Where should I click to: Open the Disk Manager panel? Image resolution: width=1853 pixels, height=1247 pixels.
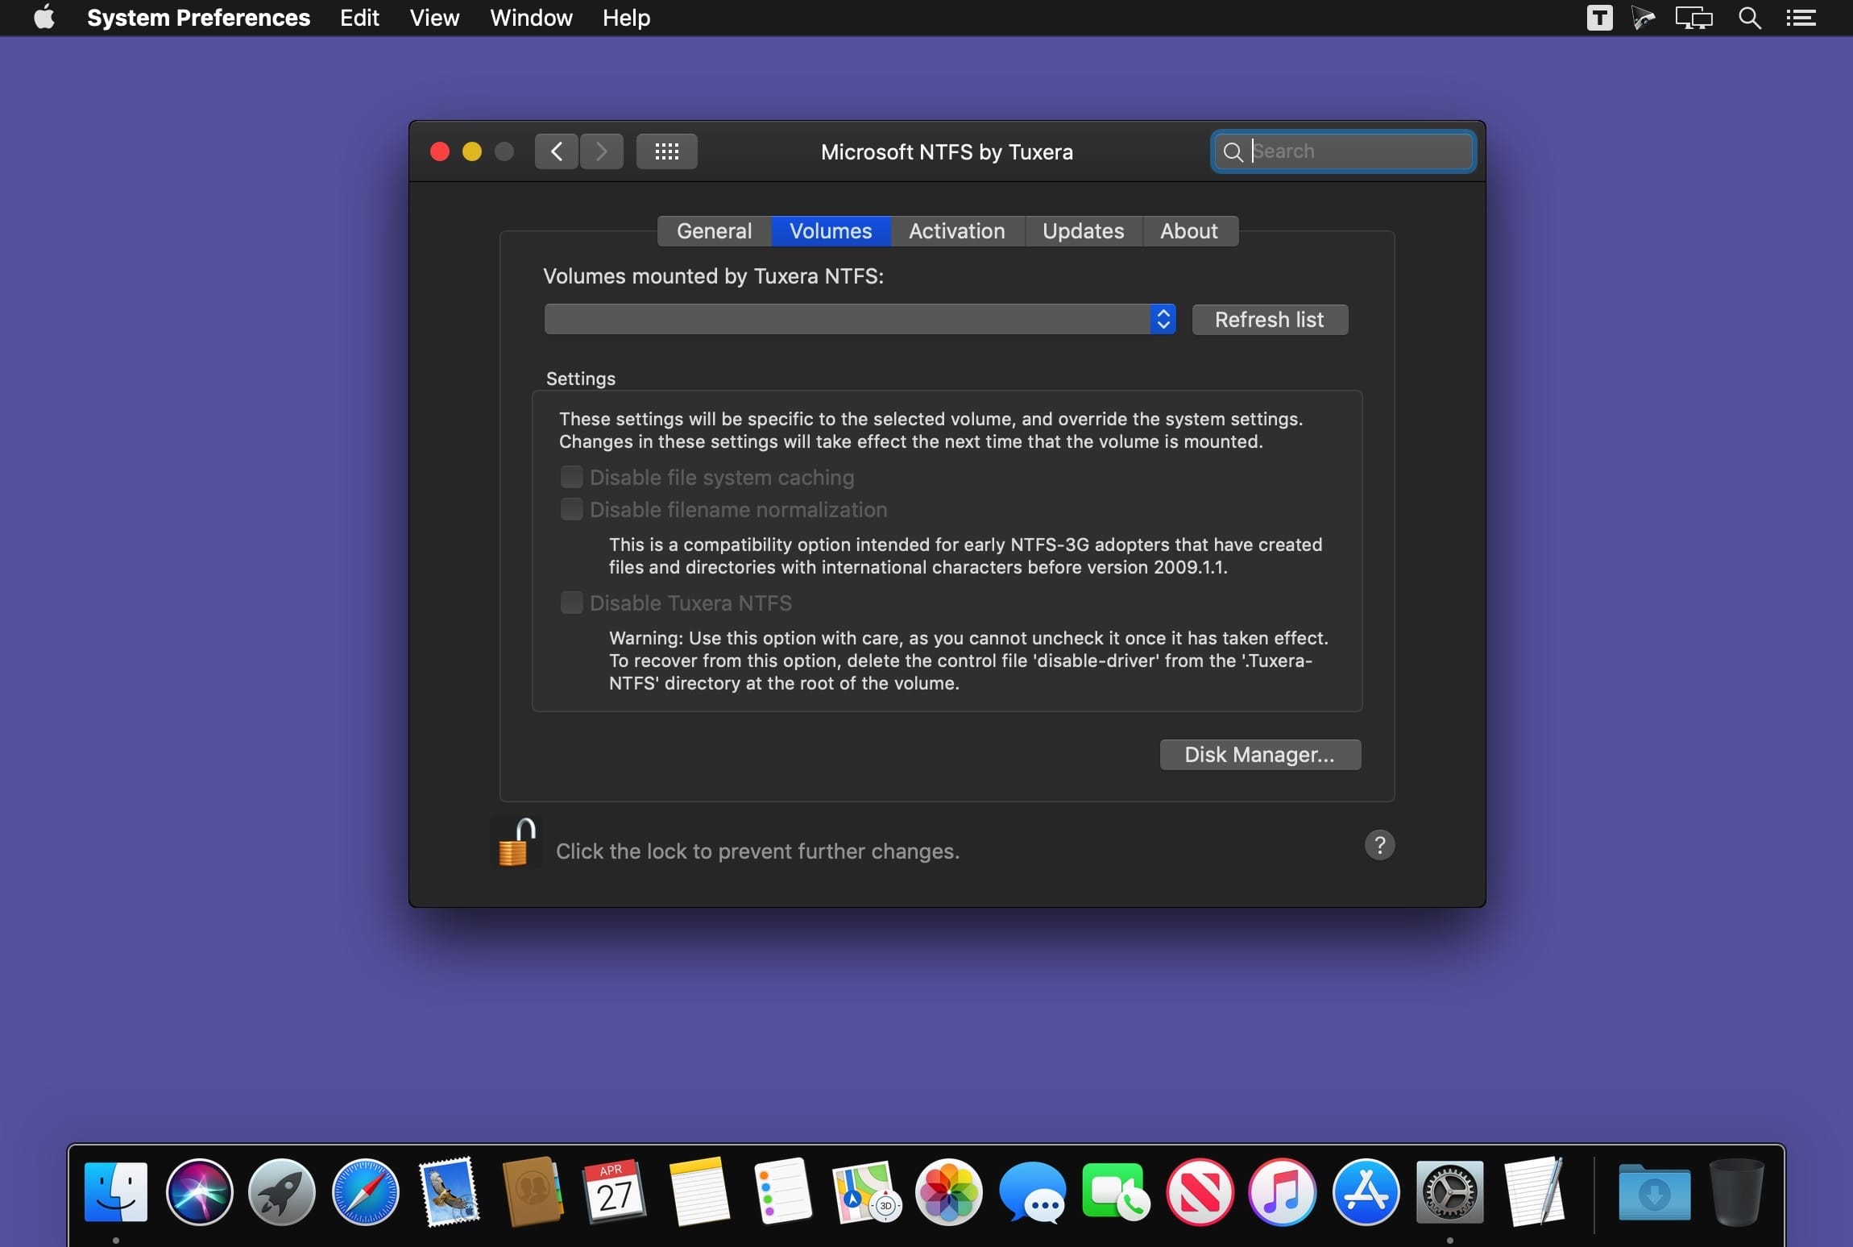click(1259, 753)
